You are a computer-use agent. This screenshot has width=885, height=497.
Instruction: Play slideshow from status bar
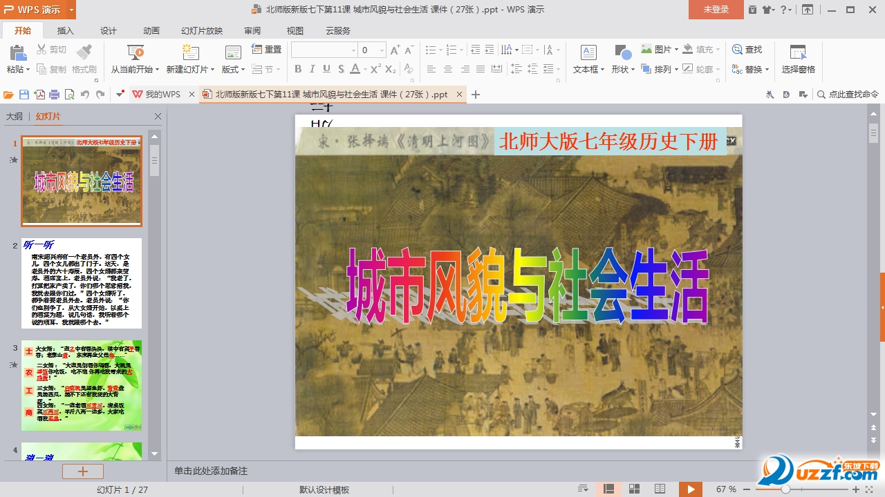click(690, 489)
